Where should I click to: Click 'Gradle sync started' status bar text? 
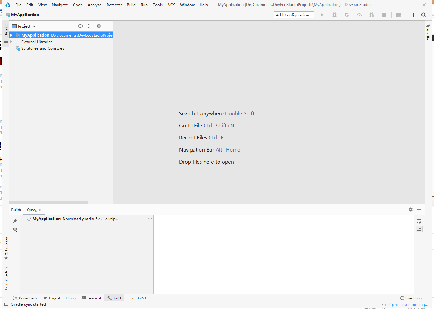point(28,304)
